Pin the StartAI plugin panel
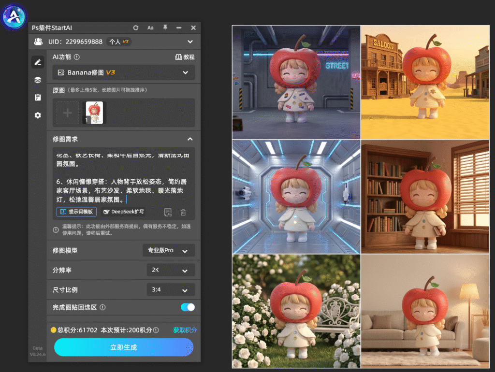495x372 pixels. click(165, 28)
